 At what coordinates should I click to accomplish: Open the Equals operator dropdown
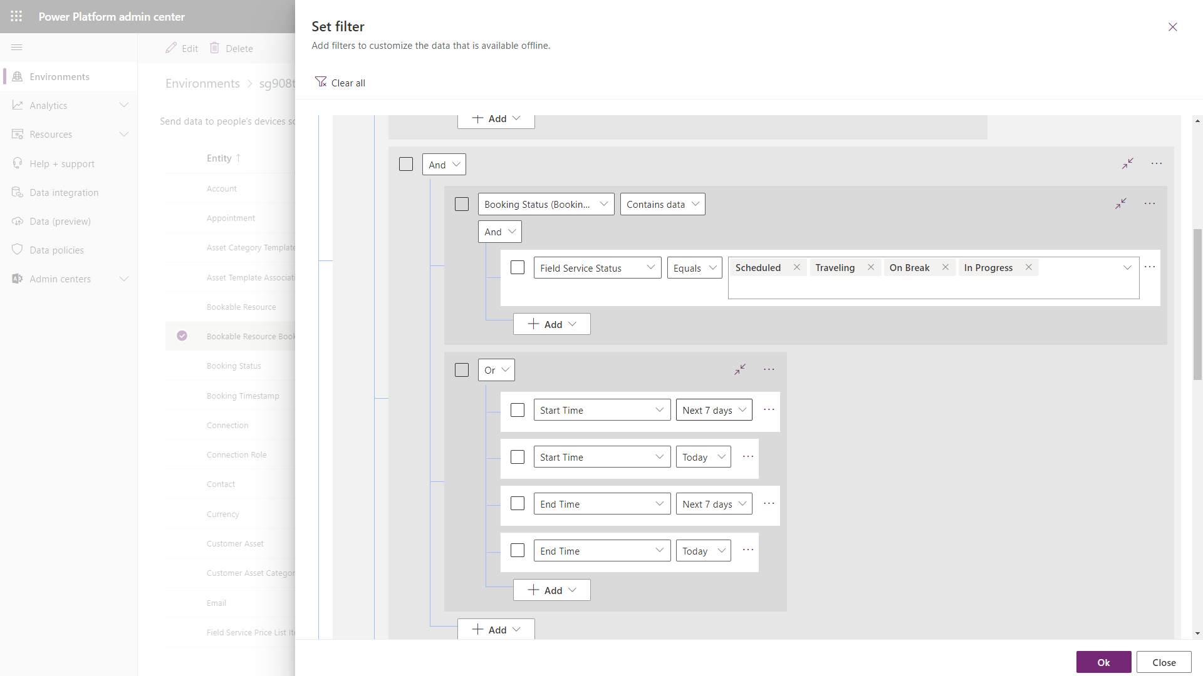pos(694,268)
